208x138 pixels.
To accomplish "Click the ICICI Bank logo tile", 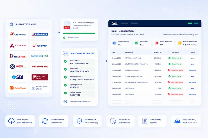I will (x=18, y=34).
